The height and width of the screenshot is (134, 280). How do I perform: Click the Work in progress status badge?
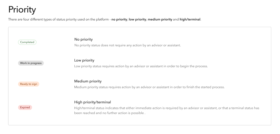coord(31,63)
